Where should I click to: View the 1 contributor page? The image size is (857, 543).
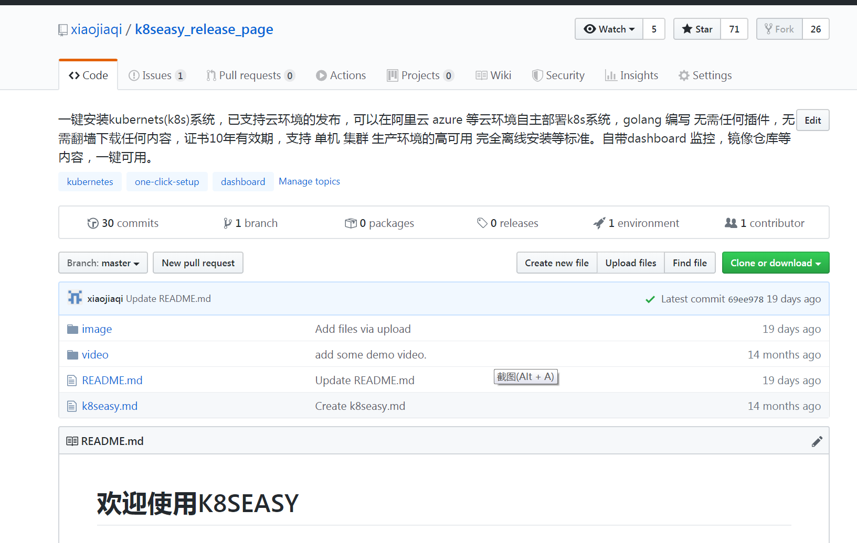[765, 223]
